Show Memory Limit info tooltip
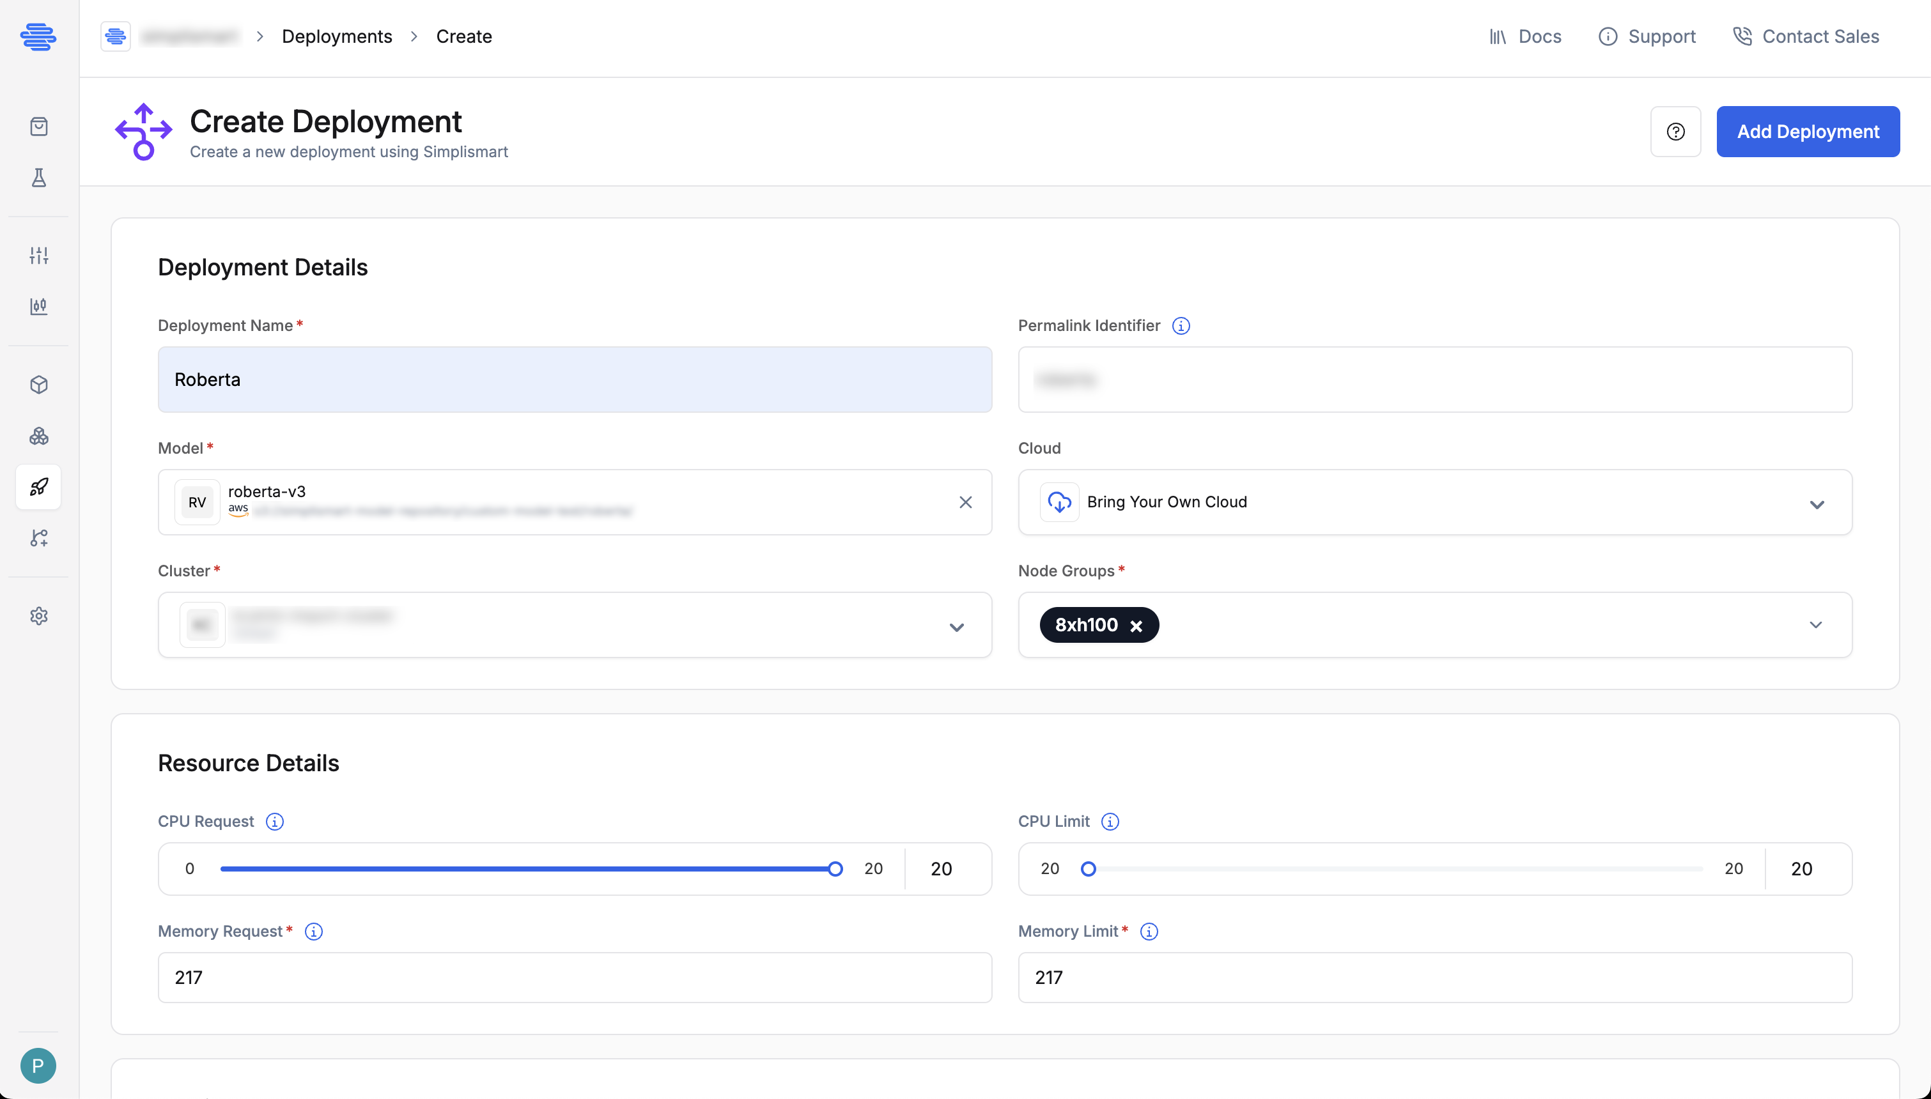Image resolution: width=1931 pixels, height=1099 pixels. pyautogui.click(x=1149, y=932)
